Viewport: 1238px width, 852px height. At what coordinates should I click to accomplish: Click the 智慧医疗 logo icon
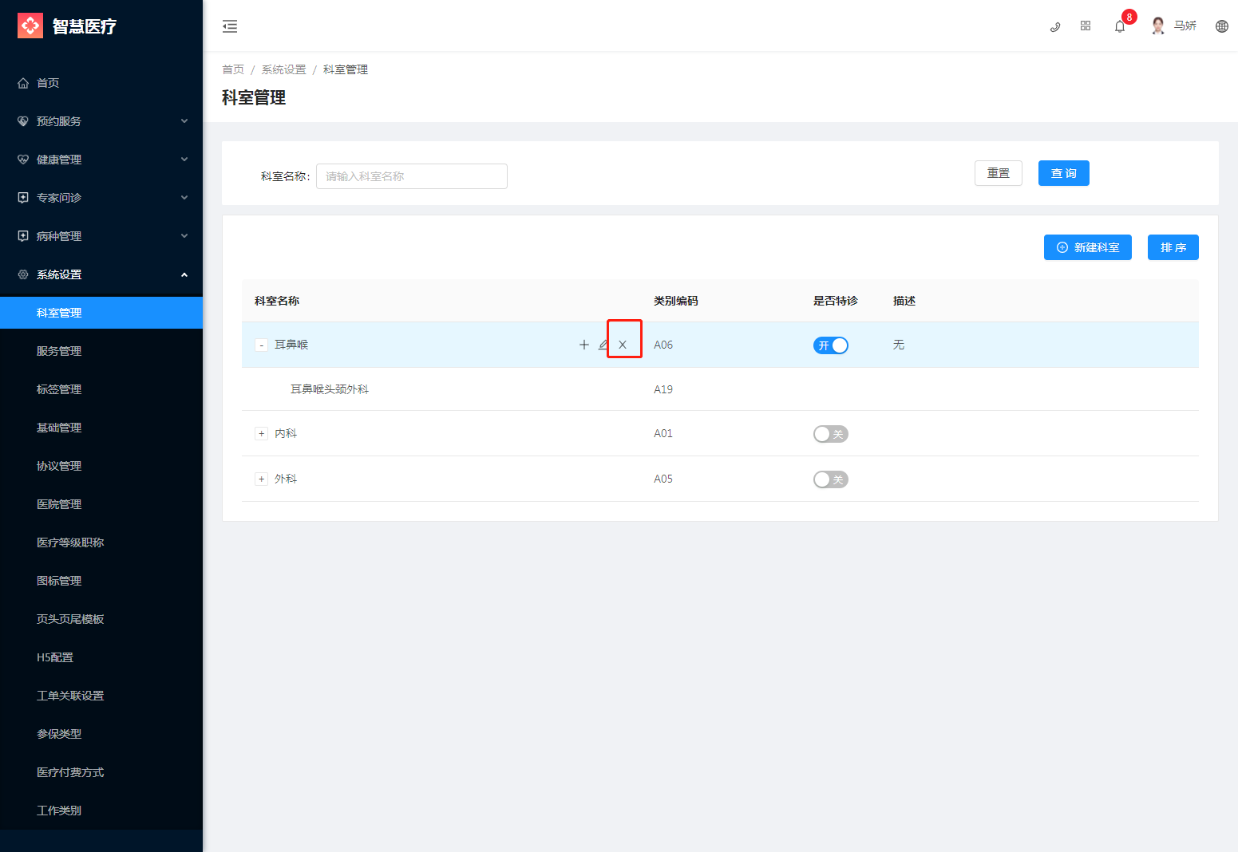(x=30, y=26)
